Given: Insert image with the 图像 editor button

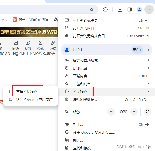Looking at the screenshot, I should (x=16, y=45).
